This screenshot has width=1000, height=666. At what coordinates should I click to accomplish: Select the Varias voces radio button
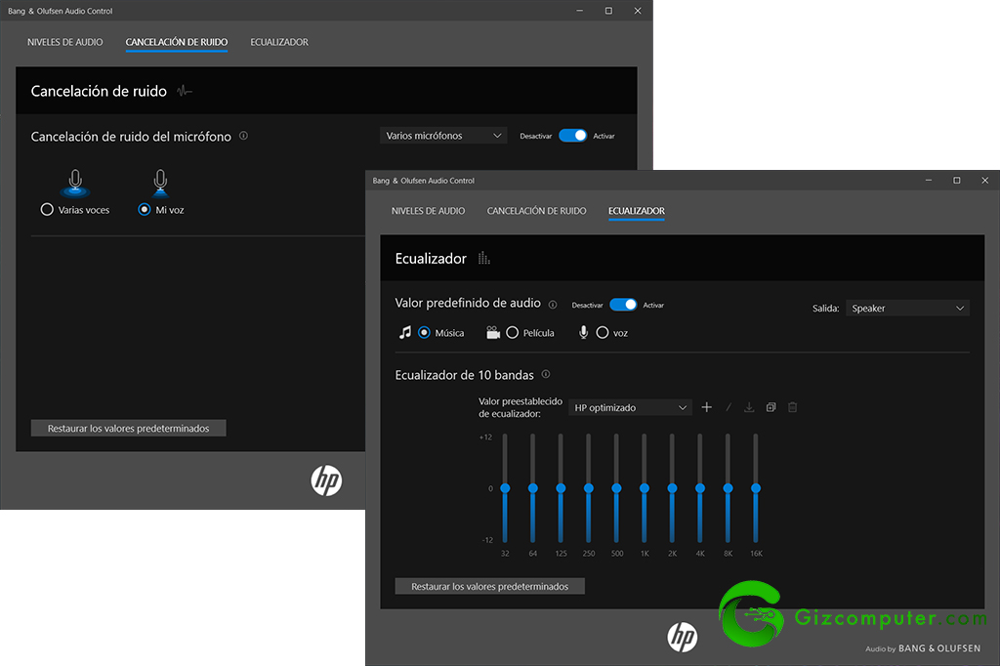[x=47, y=209]
